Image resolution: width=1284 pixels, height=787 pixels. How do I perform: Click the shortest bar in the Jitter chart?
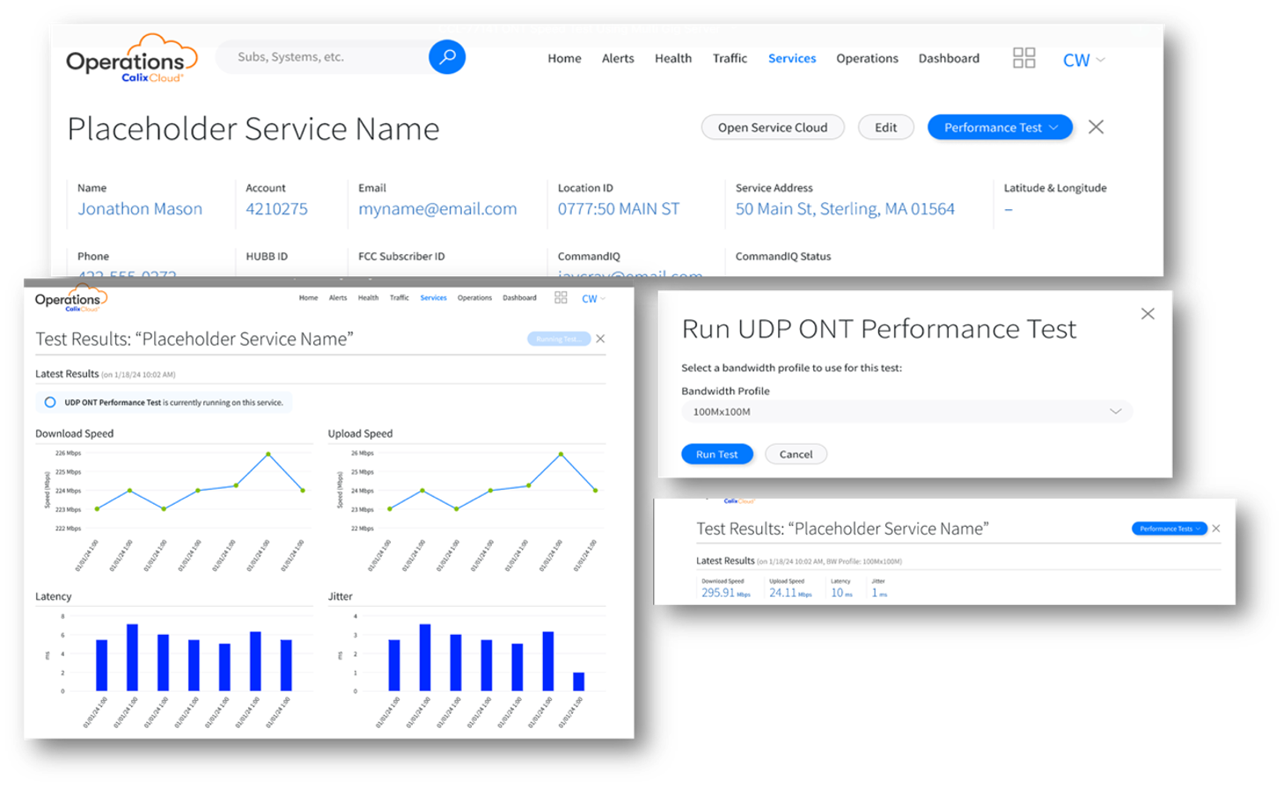point(578,681)
